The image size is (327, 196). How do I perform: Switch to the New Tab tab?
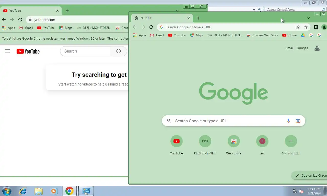click(x=162, y=18)
